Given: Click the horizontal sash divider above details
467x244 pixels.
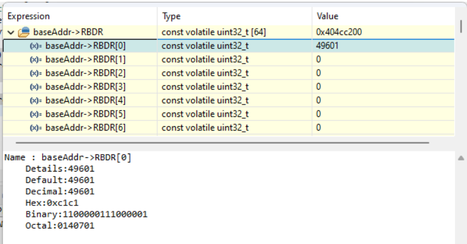Looking at the screenshot, I should tap(222, 142).
